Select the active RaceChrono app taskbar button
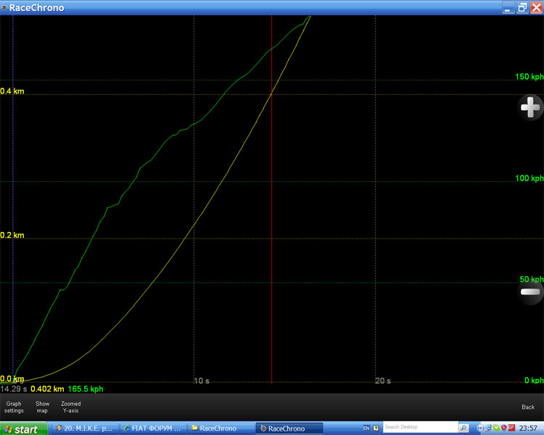 pos(289,428)
